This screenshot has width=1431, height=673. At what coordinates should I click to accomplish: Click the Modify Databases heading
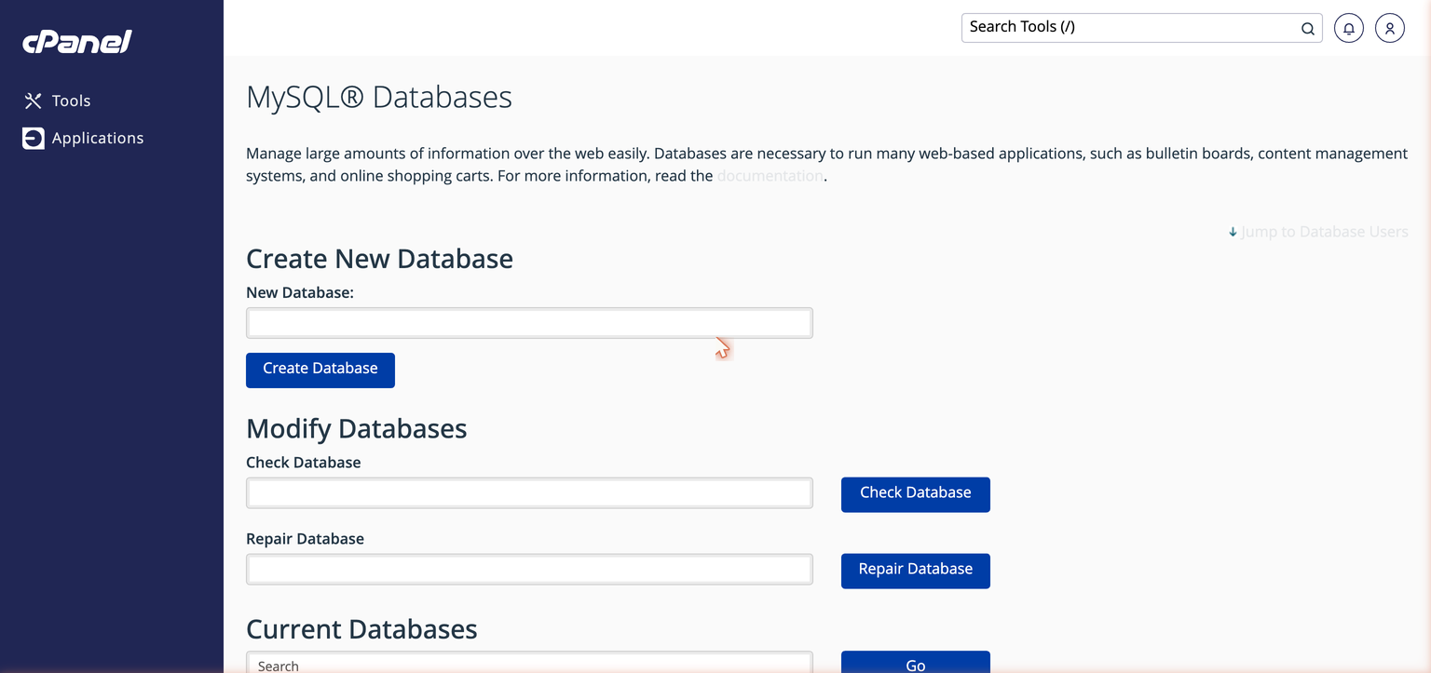[356, 428]
